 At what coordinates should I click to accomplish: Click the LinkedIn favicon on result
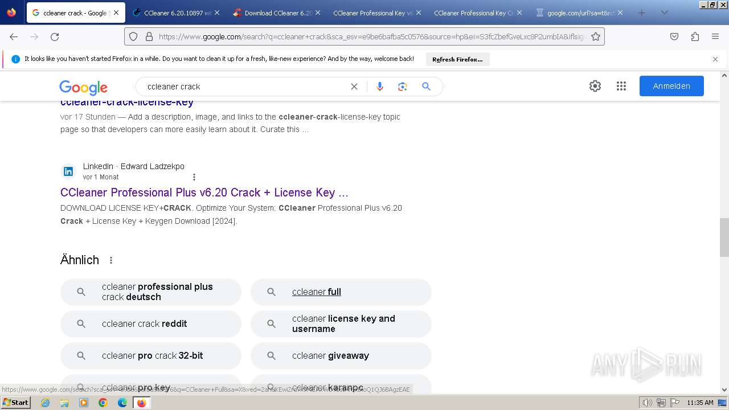pos(68,171)
